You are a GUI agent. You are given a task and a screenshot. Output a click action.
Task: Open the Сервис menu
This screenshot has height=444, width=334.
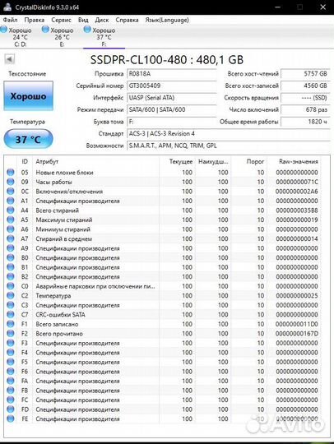tap(61, 20)
